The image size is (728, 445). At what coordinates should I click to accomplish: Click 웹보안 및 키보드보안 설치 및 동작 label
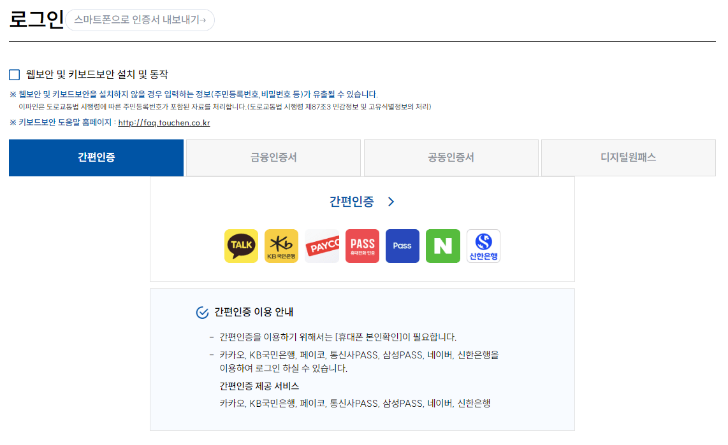pyautogui.click(x=97, y=74)
